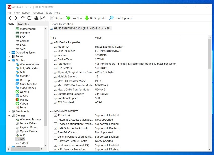Select the GPGPU icon in the tree
Viewport: 214px width, 155px height.
coord(17,96)
